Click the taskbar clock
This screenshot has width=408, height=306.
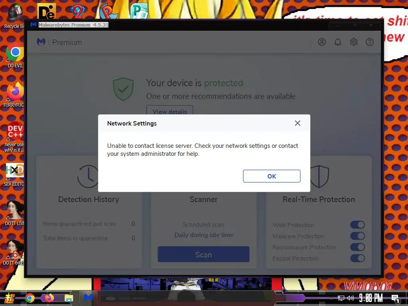[x=371, y=298]
